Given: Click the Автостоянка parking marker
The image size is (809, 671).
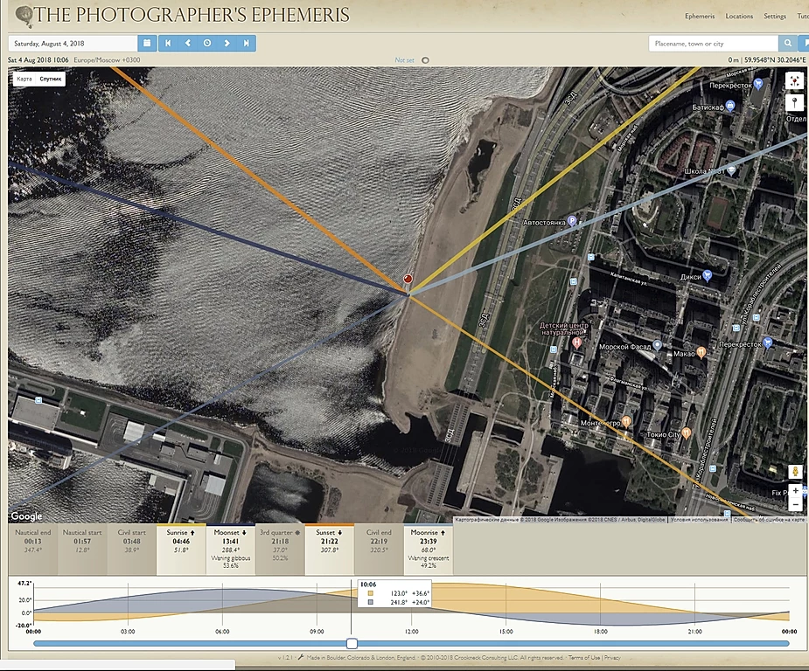Looking at the screenshot, I should pos(572,222).
